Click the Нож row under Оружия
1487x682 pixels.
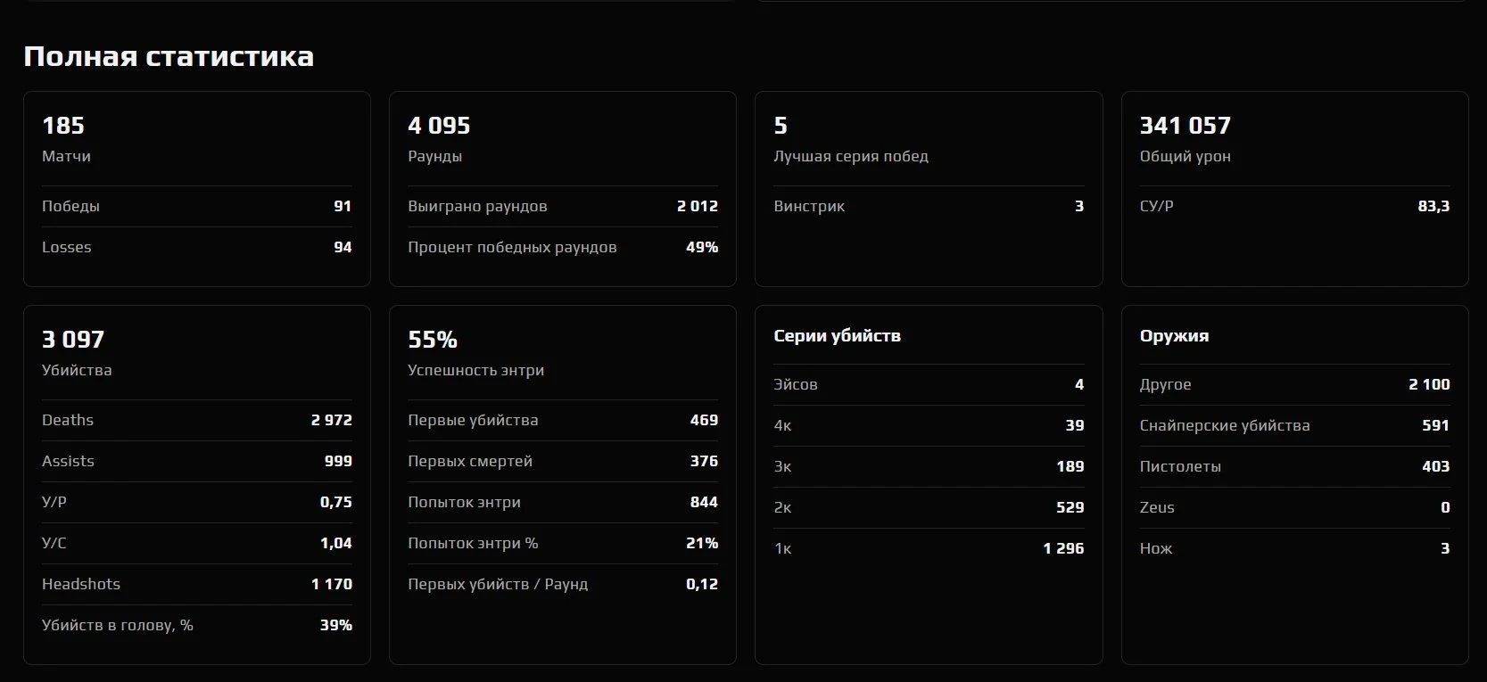pos(1293,548)
